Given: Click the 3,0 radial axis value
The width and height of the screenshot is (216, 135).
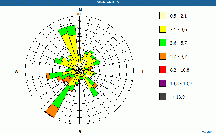Looking at the screenshot, I should [79, 48].
